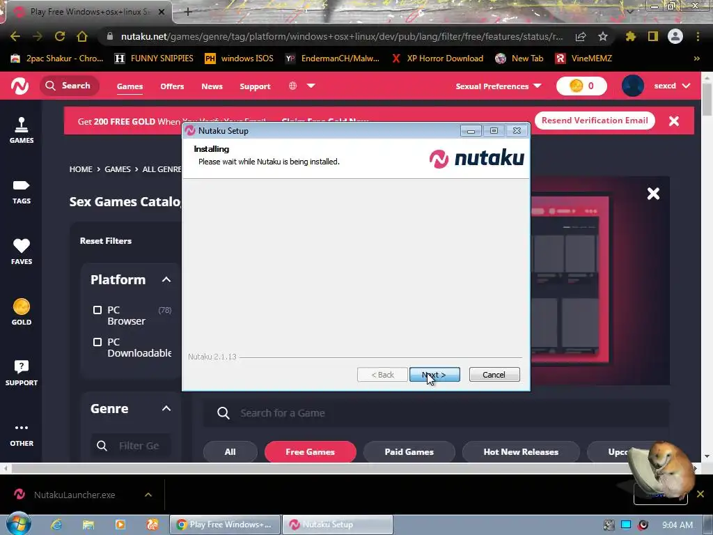Close the launcher promo image X
This screenshot has height=535, width=713.
point(653,194)
